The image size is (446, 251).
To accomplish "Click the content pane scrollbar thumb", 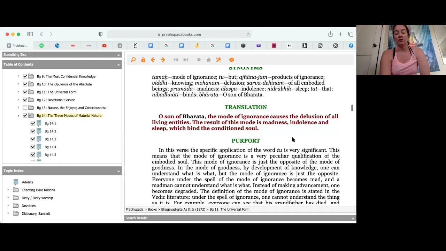I will [x=352, y=108].
